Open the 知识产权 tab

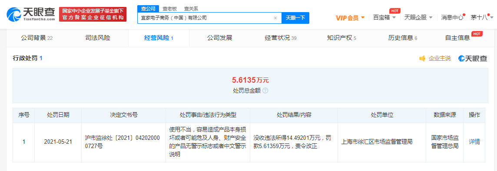[x=341, y=38]
